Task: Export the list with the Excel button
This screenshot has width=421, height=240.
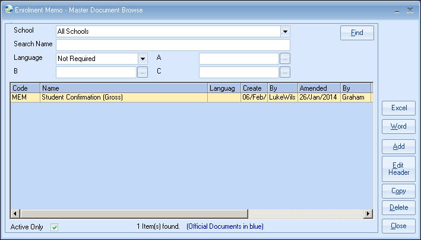Action: (x=398, y=108)
